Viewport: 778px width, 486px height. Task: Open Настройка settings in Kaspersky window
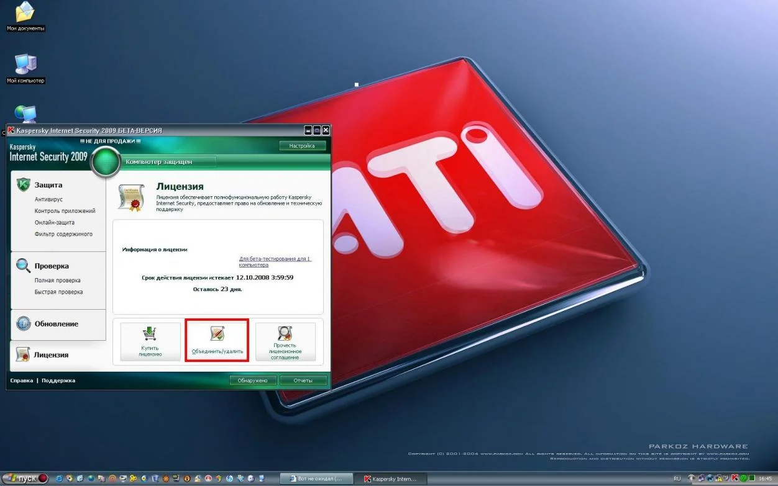[302, 146]
